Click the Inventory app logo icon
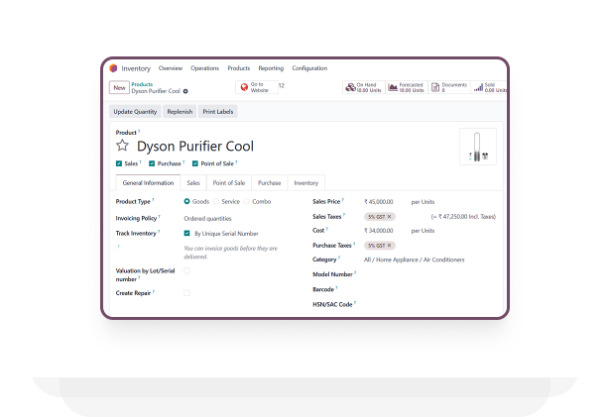Image resolution: width=610 pixels, height=417 pixels. pyautogui.click(x=113, y=68)
